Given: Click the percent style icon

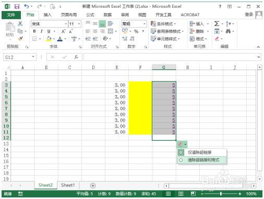Looking at the screenshot, I should point(136,31).
